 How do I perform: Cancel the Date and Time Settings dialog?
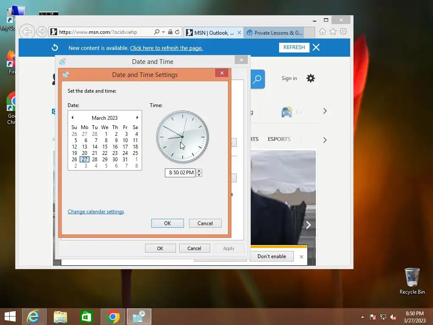point(205,223)
